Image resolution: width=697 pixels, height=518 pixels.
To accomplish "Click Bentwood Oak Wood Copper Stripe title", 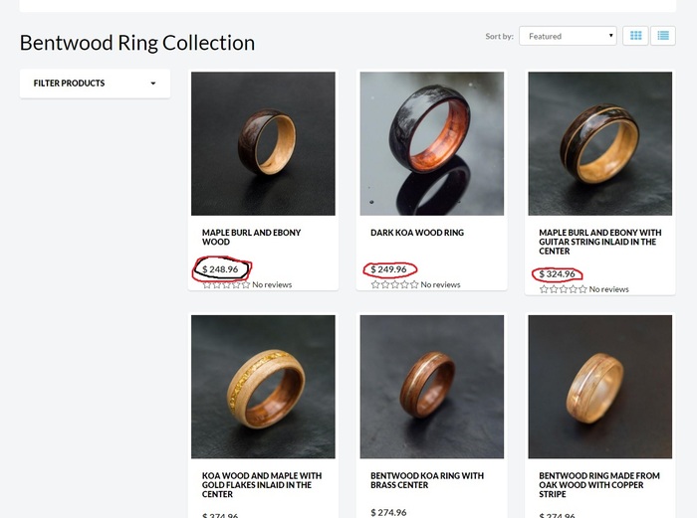I will point(598,484).
